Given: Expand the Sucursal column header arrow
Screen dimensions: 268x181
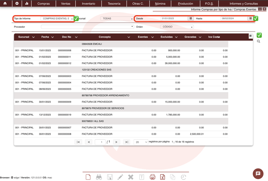Looking at the screenshot, I should click(33, 37).
